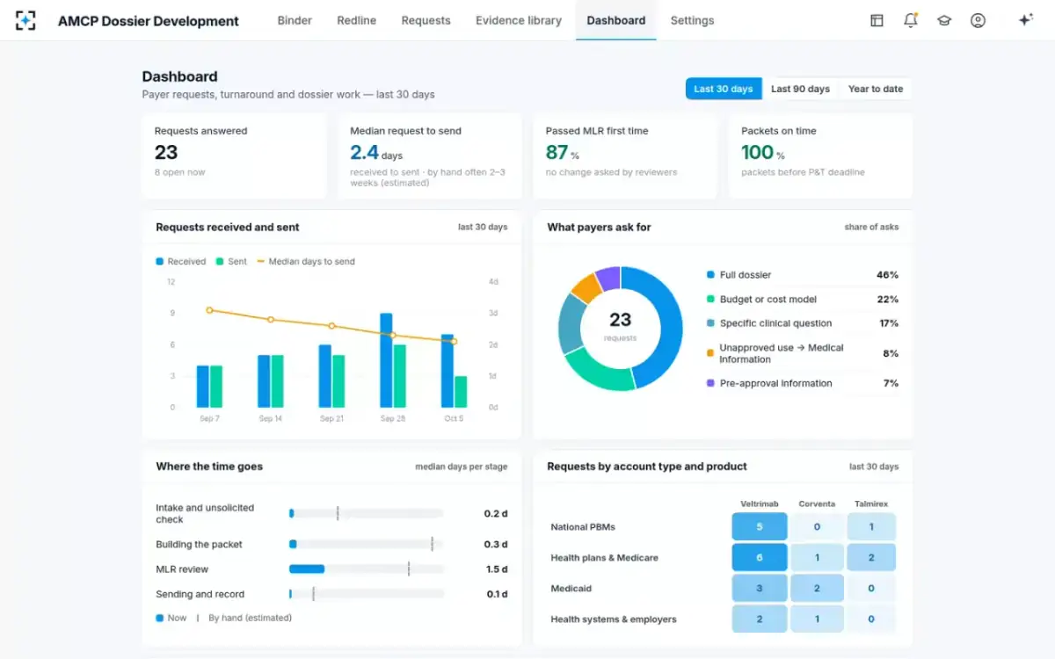The width and height of the screenshot is (1055, 659).
Task: Open the notifications bell
Action: tap(910, 20)
